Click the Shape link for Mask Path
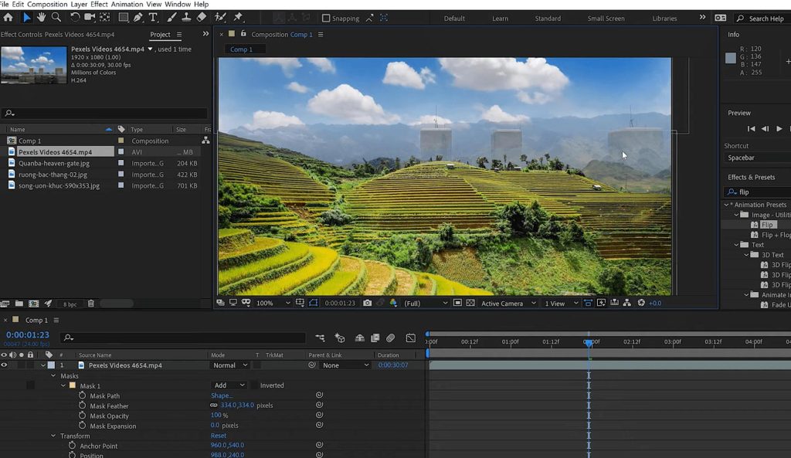The width and height of the screenshot is (791, 458). click(222, 395)
